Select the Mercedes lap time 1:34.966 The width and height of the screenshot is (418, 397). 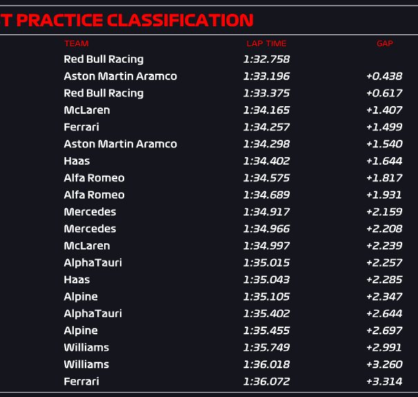tap(266, 229)
